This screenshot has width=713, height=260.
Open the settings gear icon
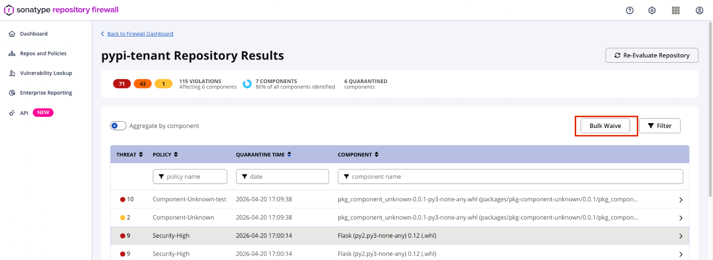coord(652,10)
